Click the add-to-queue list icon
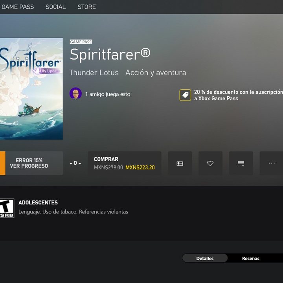Screen dimensions: 283x283 241,163
